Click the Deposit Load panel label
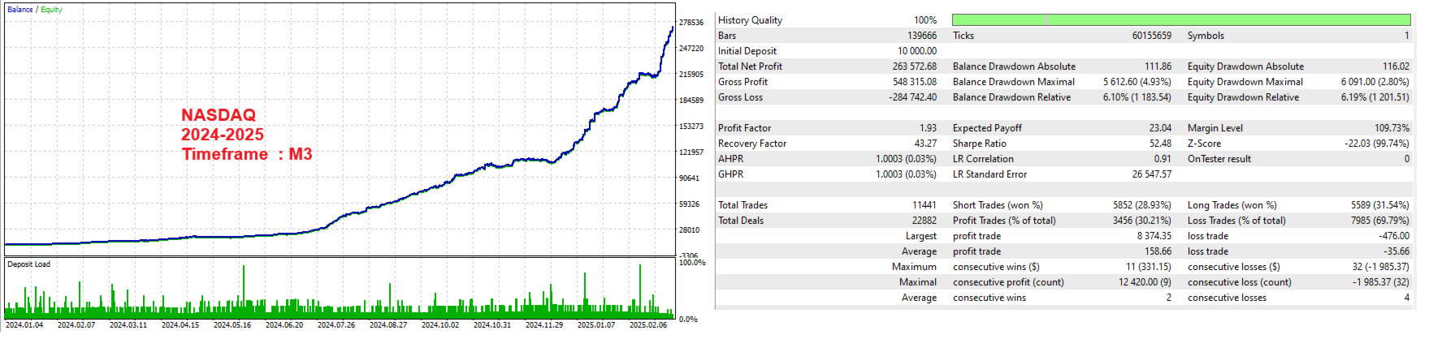 click(x=28, y=264)
